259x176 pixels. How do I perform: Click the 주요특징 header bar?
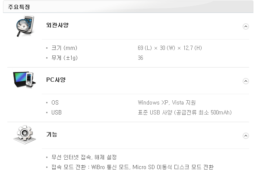click(128, 7)
